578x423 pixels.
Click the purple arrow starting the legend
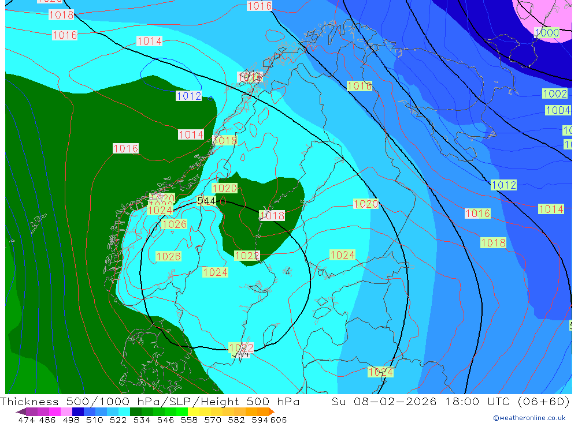coord(21,411)
